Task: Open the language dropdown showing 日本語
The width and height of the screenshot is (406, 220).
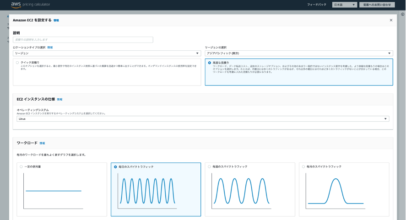Action: (344, 5)
